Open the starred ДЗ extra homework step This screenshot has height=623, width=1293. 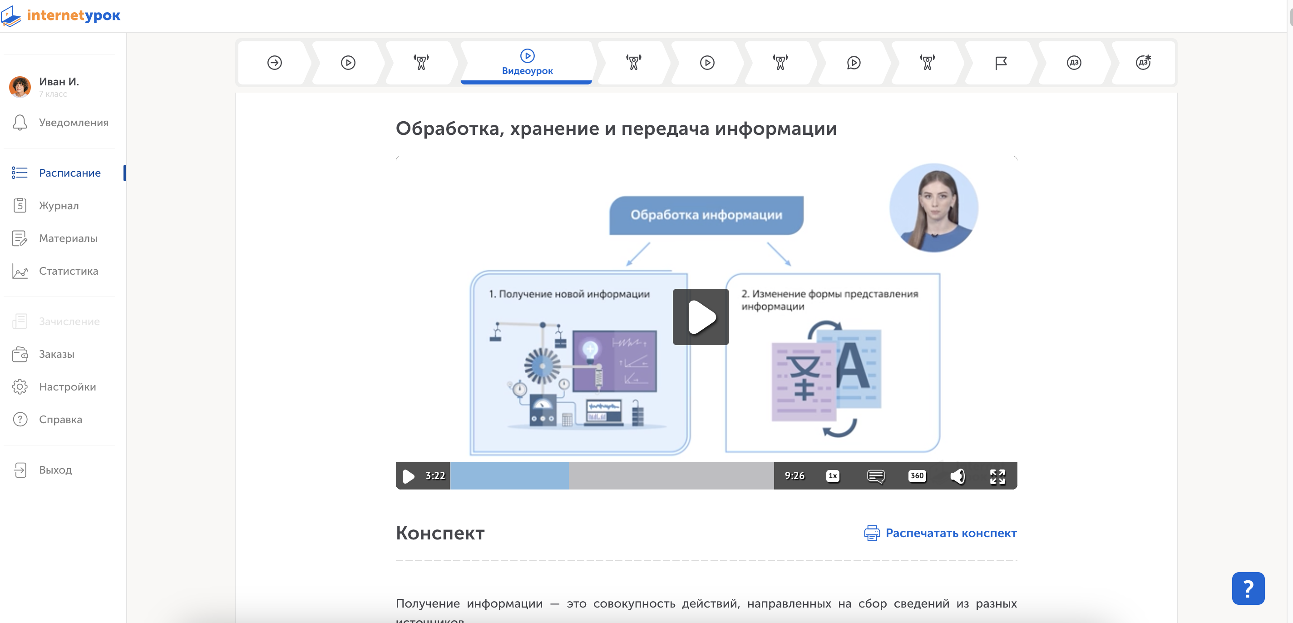click(1143, 63)
